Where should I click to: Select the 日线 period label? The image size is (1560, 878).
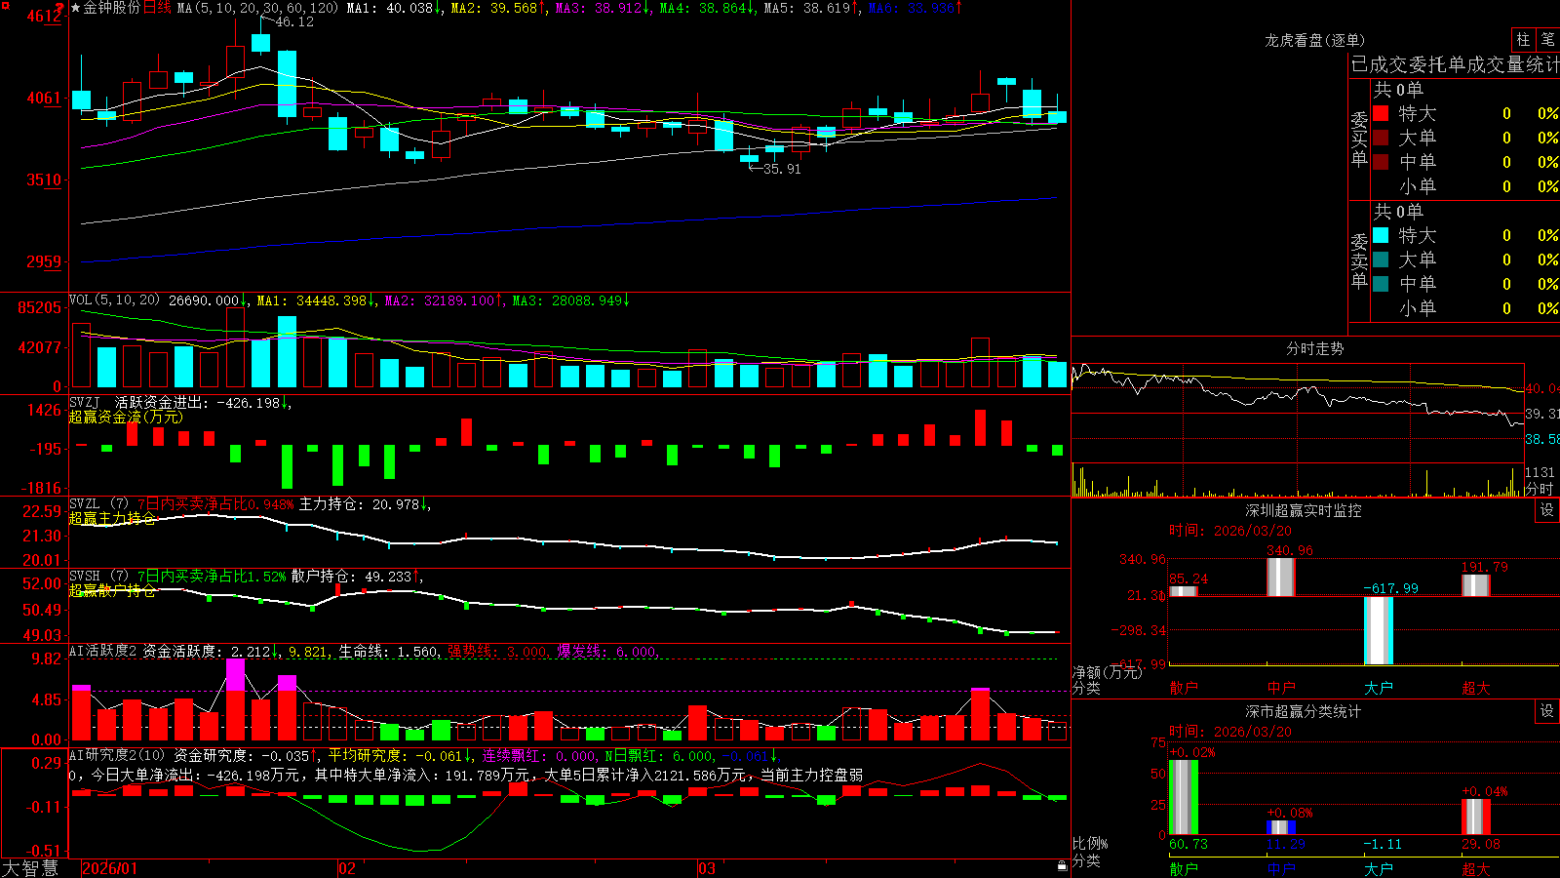click(157, 8)
